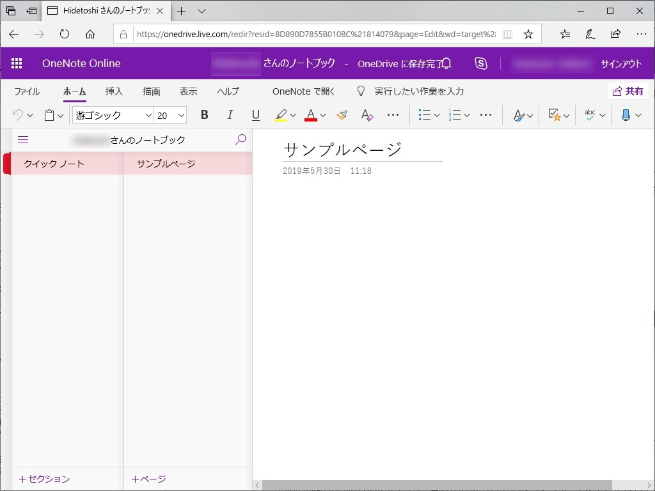Click the Skype icon in the header

pos(481,63)
